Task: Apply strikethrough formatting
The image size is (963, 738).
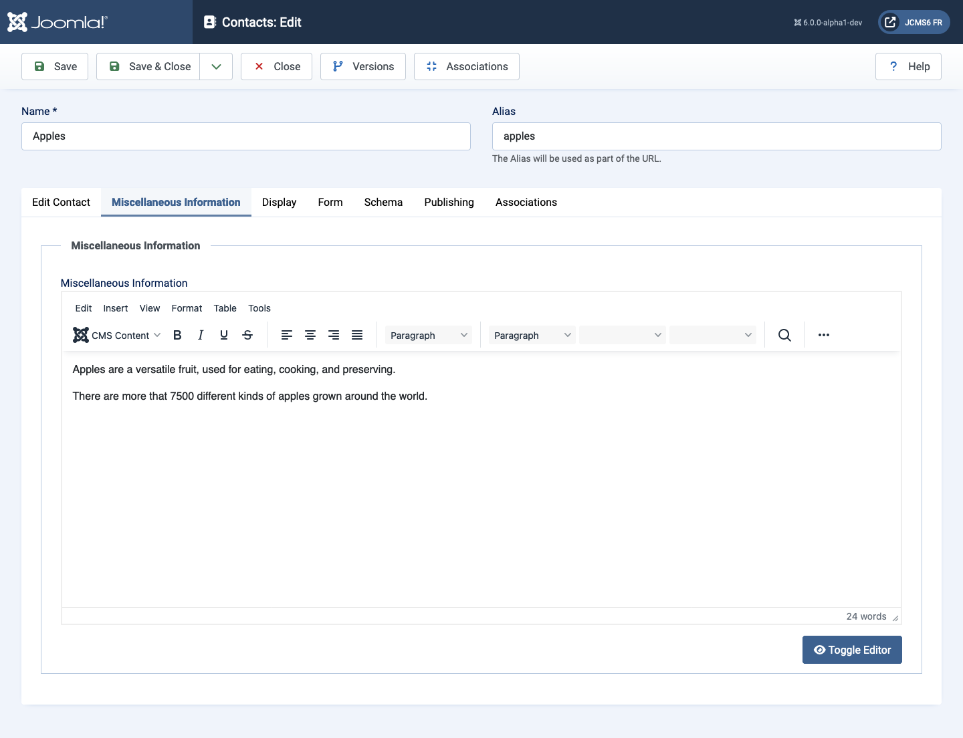Action: pos(247,335)
